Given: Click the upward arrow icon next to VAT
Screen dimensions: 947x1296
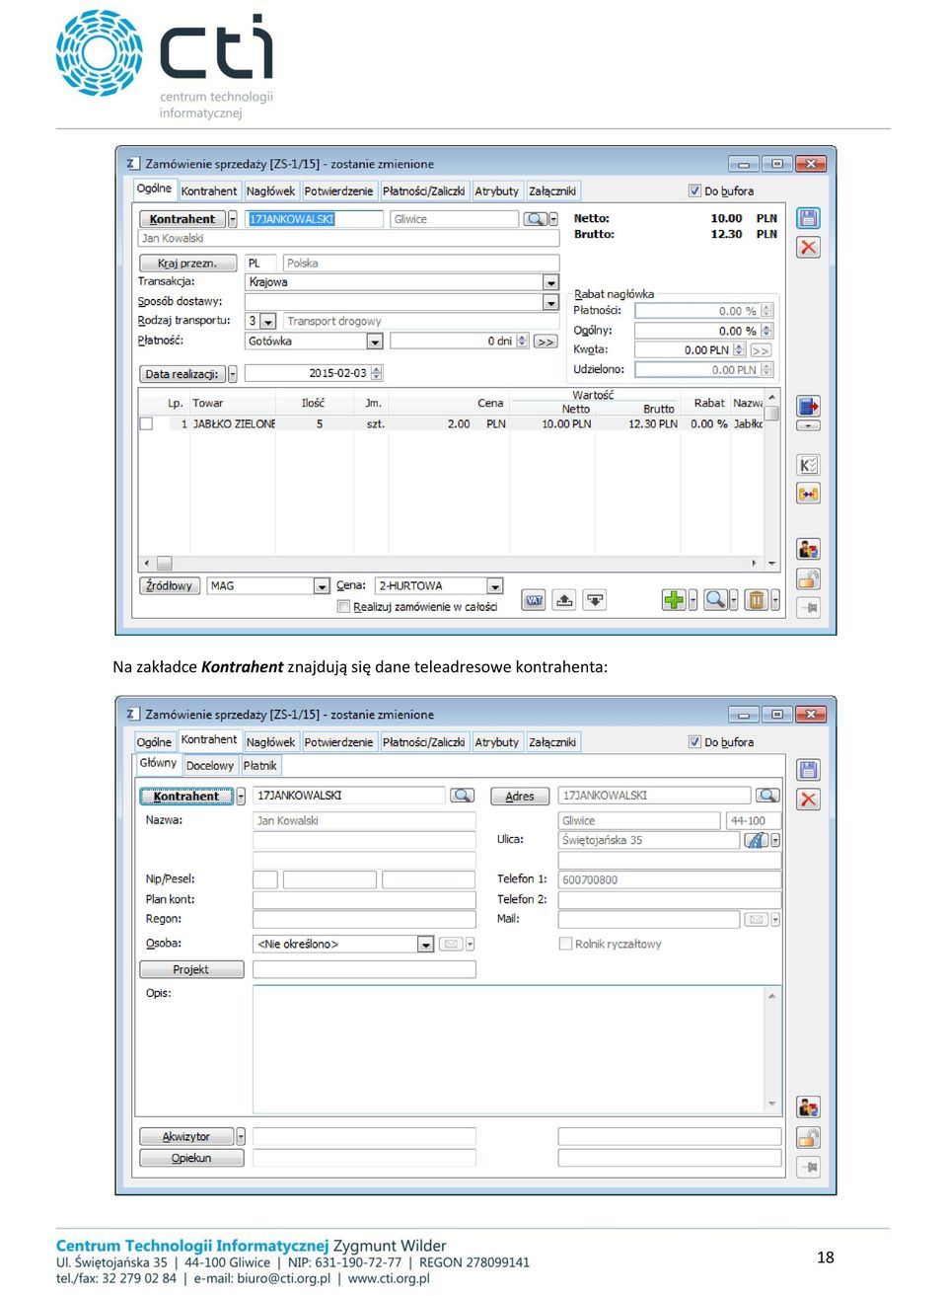Looking at the screenshot, I should pos(564,600).
